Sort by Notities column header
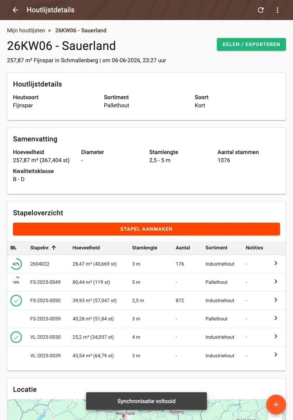This screenshot has height=420, width=293. click(254, 248)
